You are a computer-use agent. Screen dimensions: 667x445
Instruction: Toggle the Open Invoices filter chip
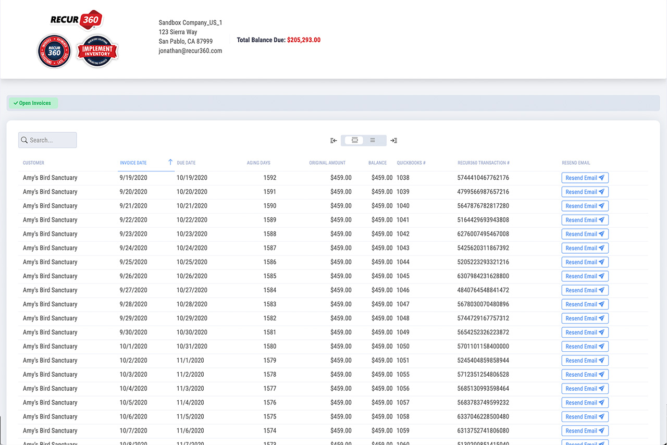tap(32, 103)
